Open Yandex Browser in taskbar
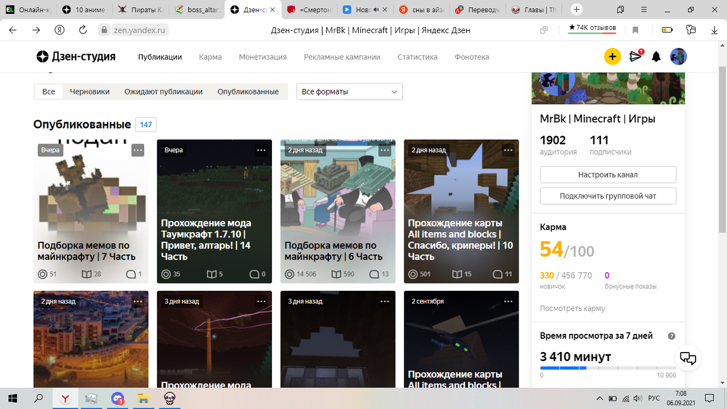 coord(65,398)
